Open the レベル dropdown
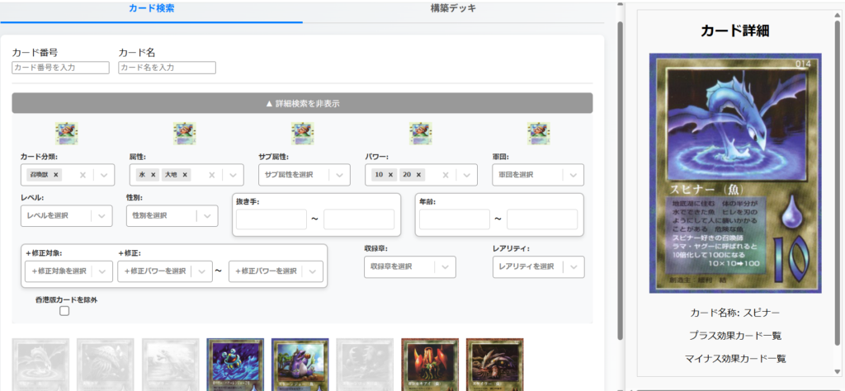Screen dimensions: 845x391 (65, 215)
